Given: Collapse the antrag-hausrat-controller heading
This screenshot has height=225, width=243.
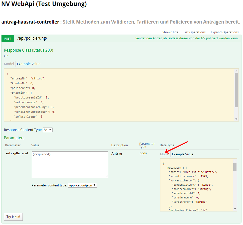Looking at the screenshot, I should pyautogui.click(x=30, y=22).
